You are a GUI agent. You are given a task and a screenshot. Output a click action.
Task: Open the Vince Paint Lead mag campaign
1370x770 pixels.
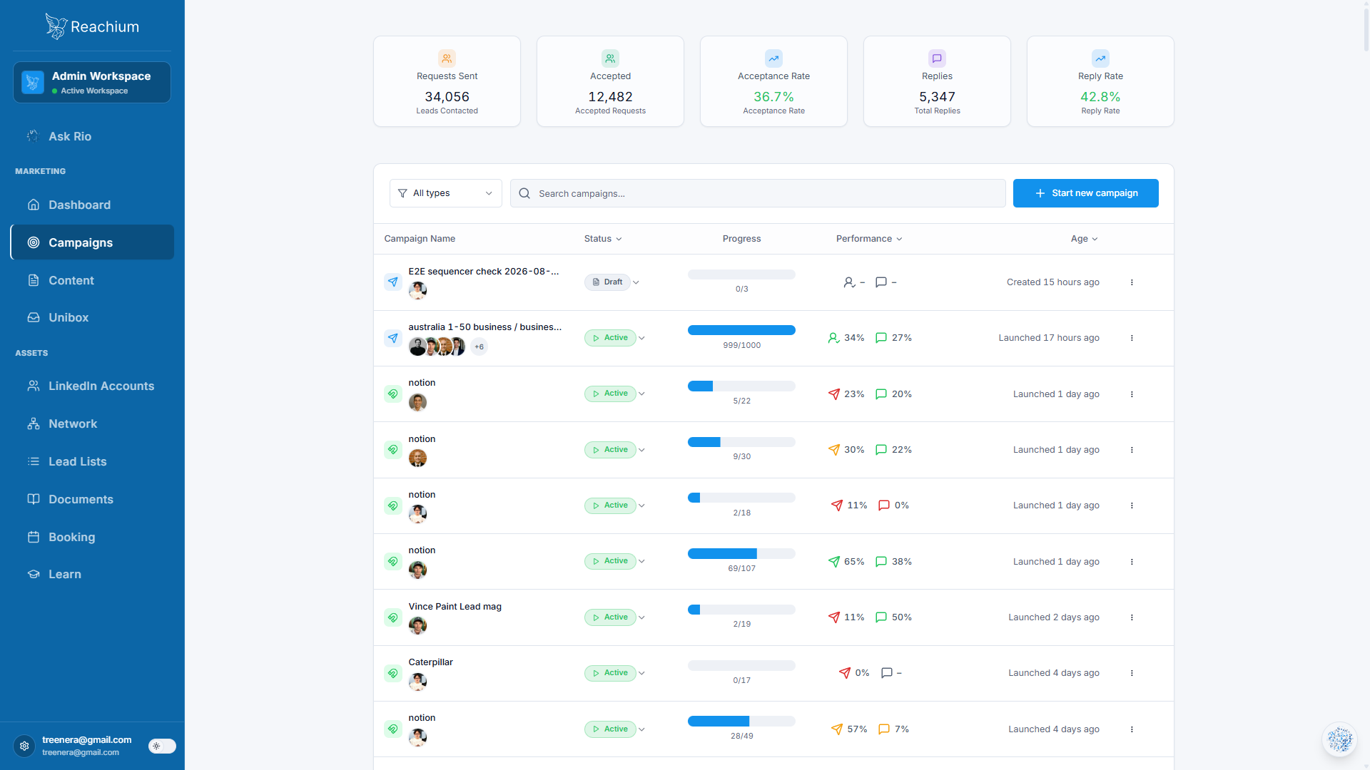pyautogui.click(x=455, y=607)
